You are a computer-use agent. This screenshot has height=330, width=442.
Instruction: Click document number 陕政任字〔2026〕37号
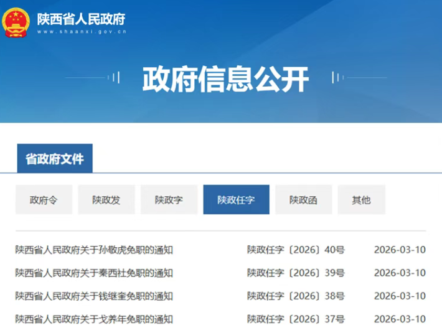(x=295, y=319)
